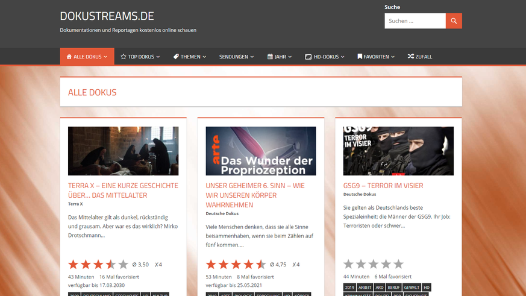The image size is (526, 296).
Task: Click the bookmark icon beside Favoriten
Action: (x=360, y=57)
